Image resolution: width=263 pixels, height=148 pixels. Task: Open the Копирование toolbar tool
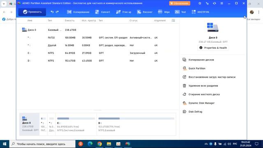(x=78, y=12)
